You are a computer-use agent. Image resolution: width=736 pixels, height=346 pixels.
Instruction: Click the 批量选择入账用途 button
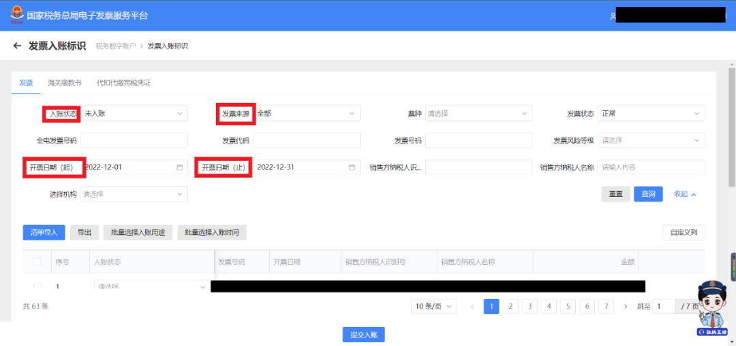pyautogui.click(x=138, y=232)
